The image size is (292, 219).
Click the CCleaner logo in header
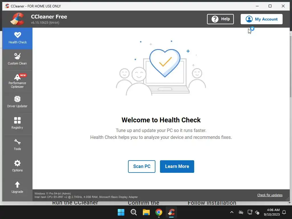point(17,19)
